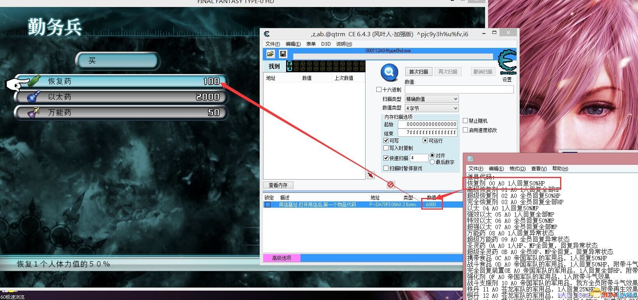Screen dimensions: 638x300
Task: Click process label 000112A0-fftype0hd.exe
Action: pos(388,51)
